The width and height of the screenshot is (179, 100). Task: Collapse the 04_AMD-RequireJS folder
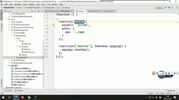point(9,30)
